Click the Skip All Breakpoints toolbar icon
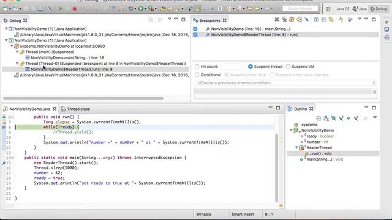 pos(50,9)
